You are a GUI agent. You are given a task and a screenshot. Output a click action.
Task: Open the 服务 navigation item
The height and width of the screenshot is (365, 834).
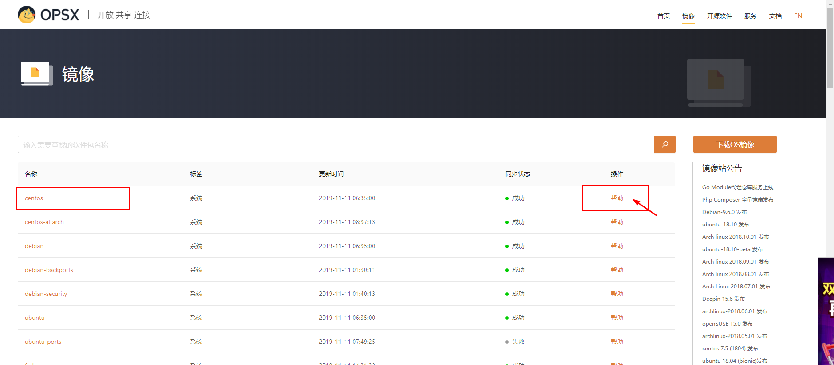[x=750, y=16]
